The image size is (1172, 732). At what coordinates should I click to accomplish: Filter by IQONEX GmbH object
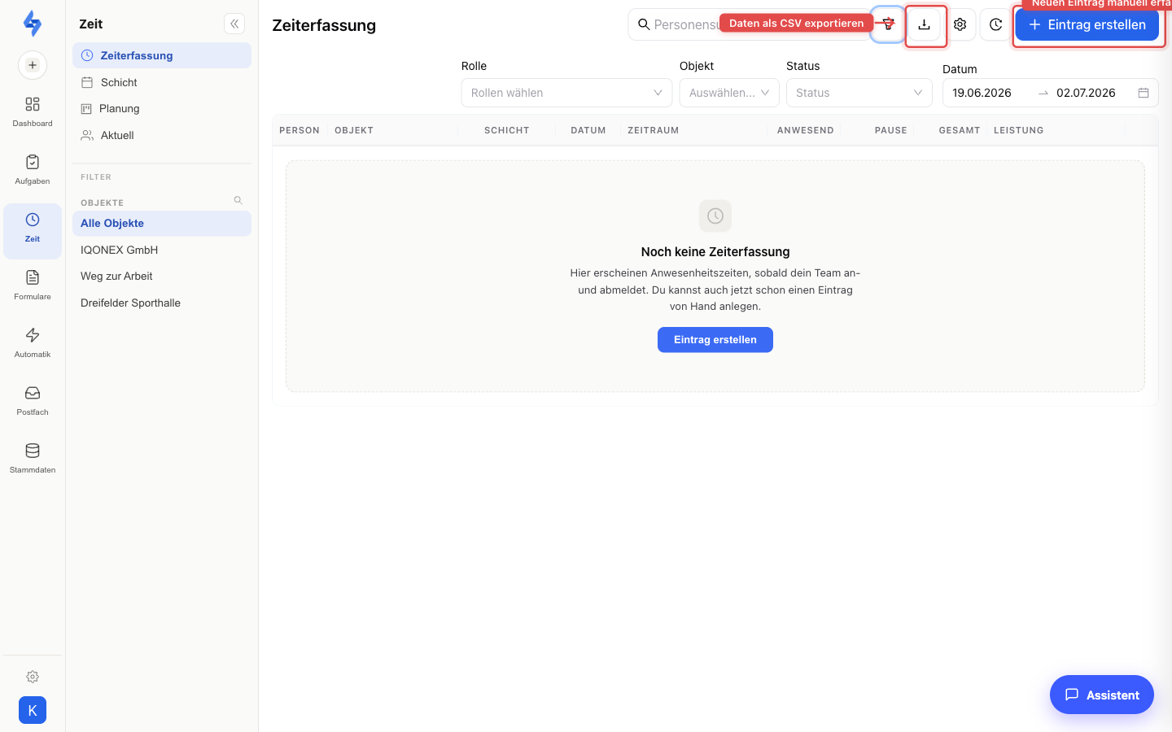[162, 250]
